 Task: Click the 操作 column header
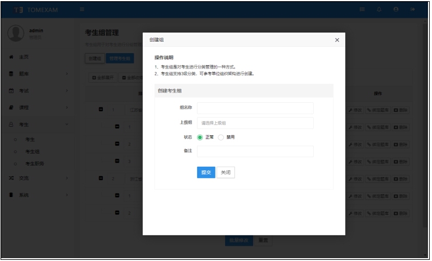click(x=378, y=94)
